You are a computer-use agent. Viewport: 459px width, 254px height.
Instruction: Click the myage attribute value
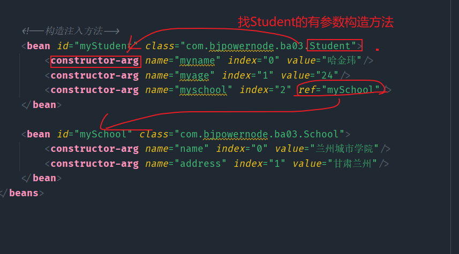(194, 76)
